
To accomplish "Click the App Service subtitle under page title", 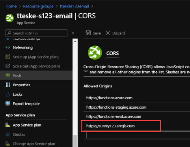I will [x=26, y=23].
